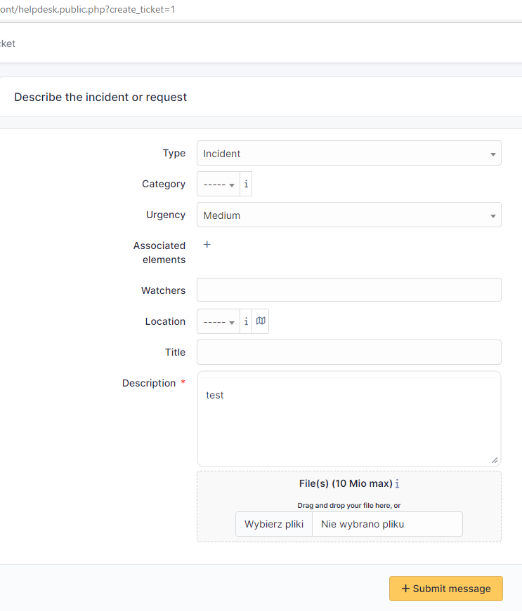Viewport: 522px width, 611px height.
Task: Submit the helpdesk message
Action: point(445,589)
